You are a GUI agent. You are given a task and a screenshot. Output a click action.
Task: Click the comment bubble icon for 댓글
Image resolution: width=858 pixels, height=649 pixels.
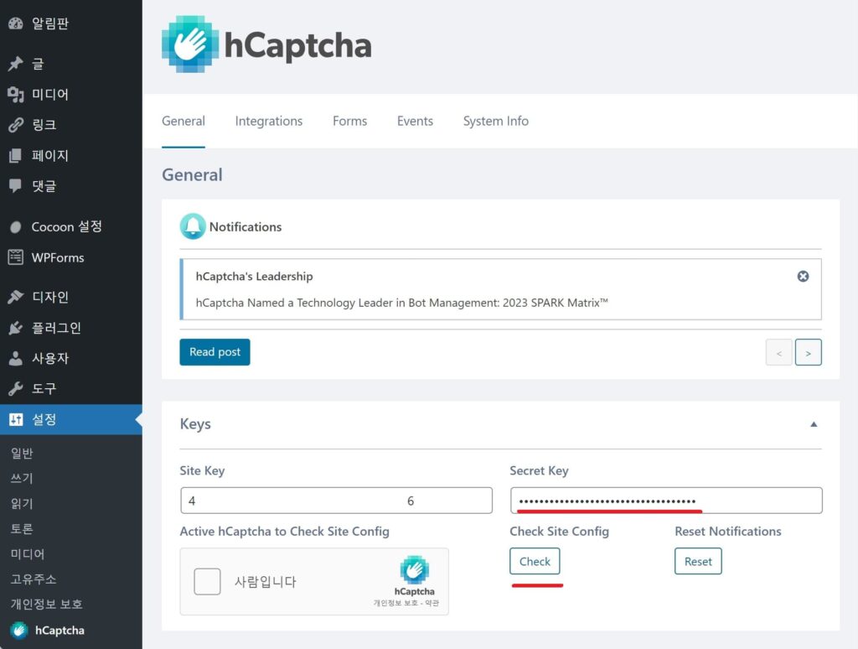point(16,186)
